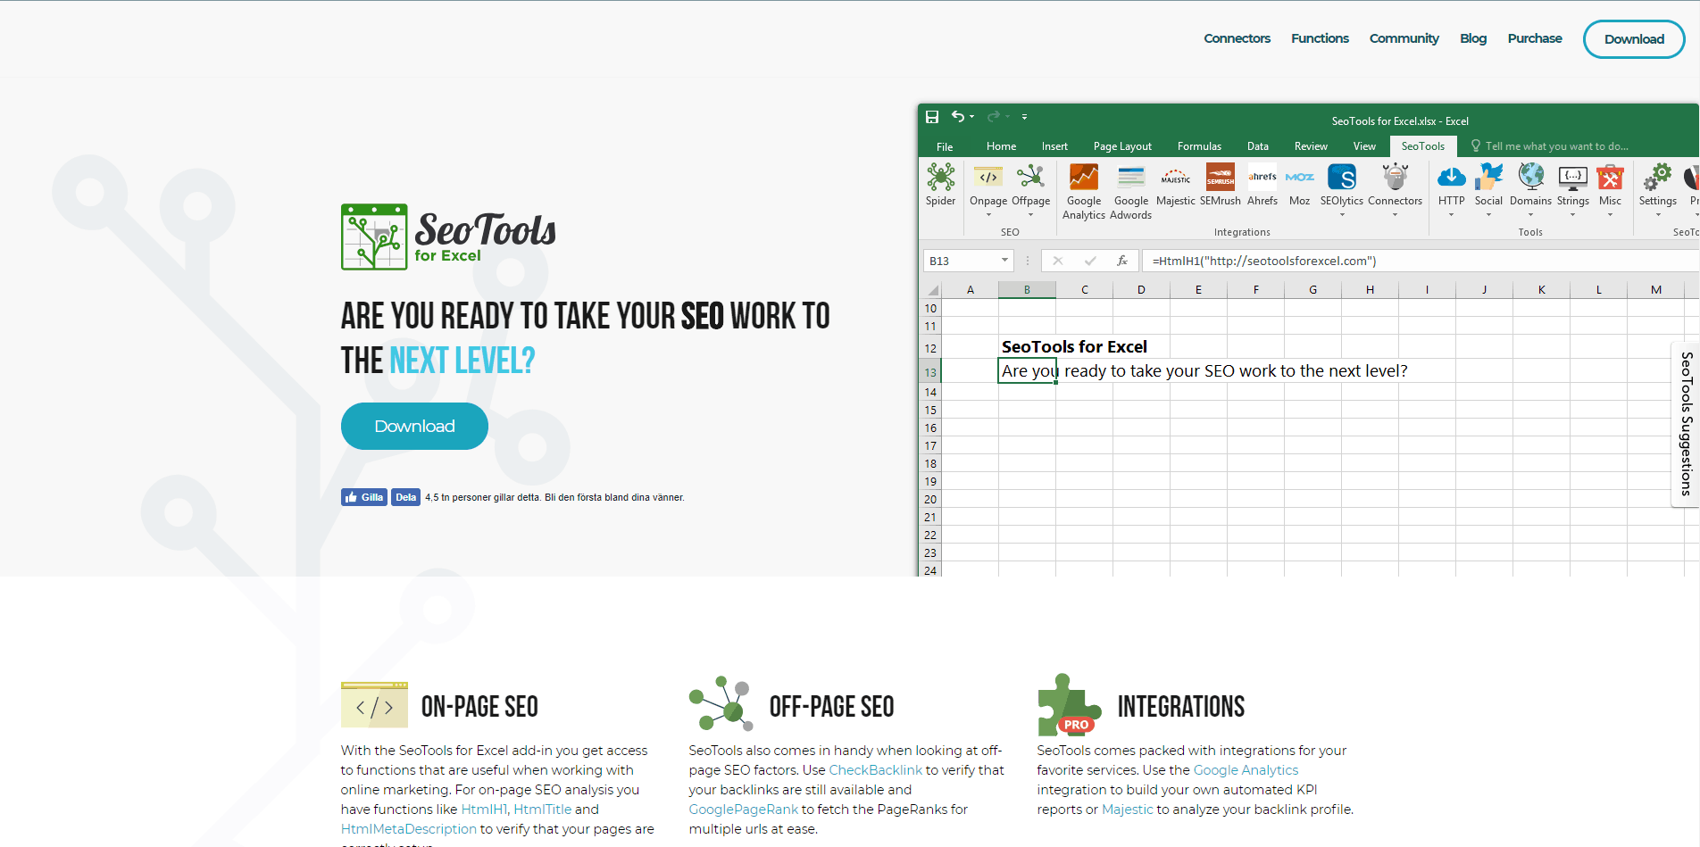This screenshot has height=847, width=1700.
Task: Click the outlined Download button in header
Action: pyautogui.click(x=1634, y=39)
